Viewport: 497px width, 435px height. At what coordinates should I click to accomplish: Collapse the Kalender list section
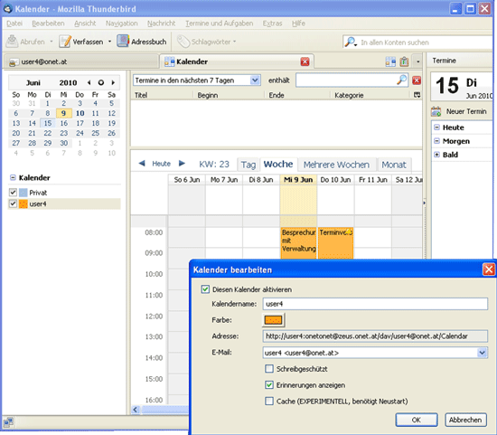(x=13, y=177)
